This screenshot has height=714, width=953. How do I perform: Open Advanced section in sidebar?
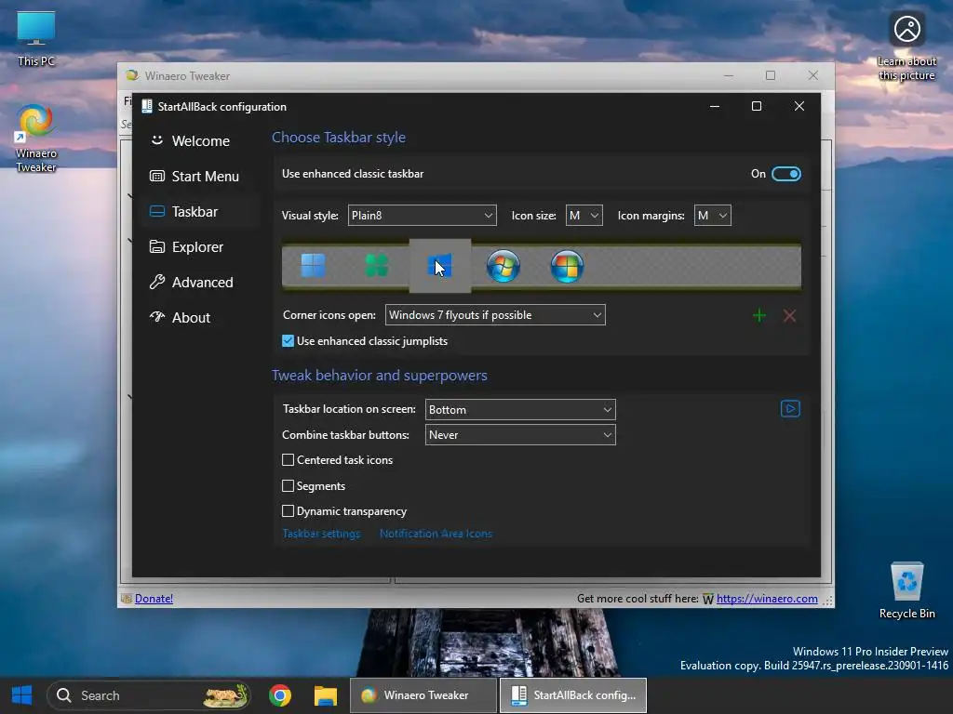[x=201, y=282]
